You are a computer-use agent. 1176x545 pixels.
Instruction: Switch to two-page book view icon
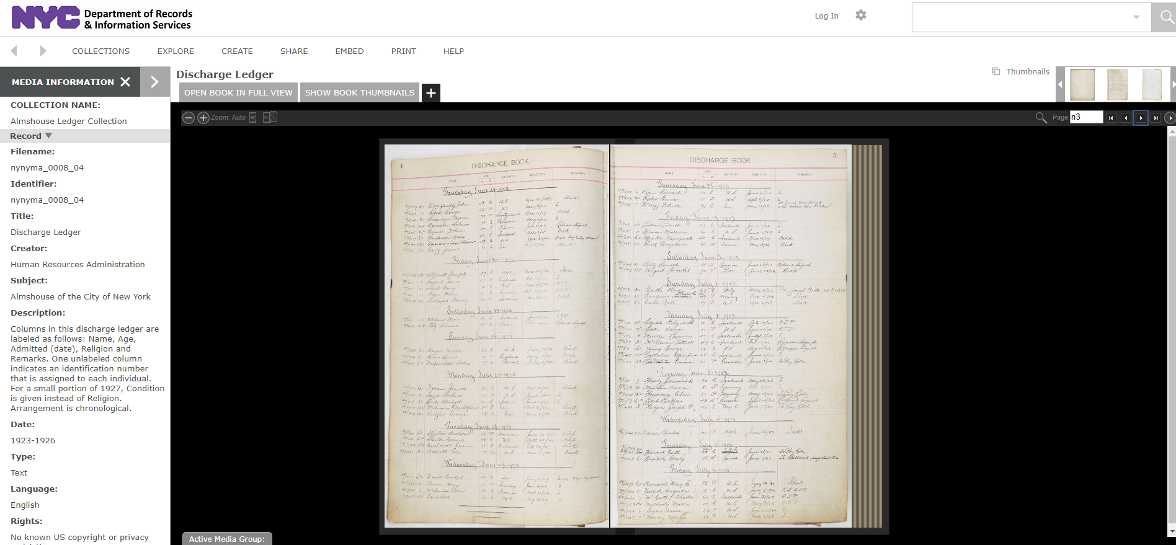[x=270, y=118]
